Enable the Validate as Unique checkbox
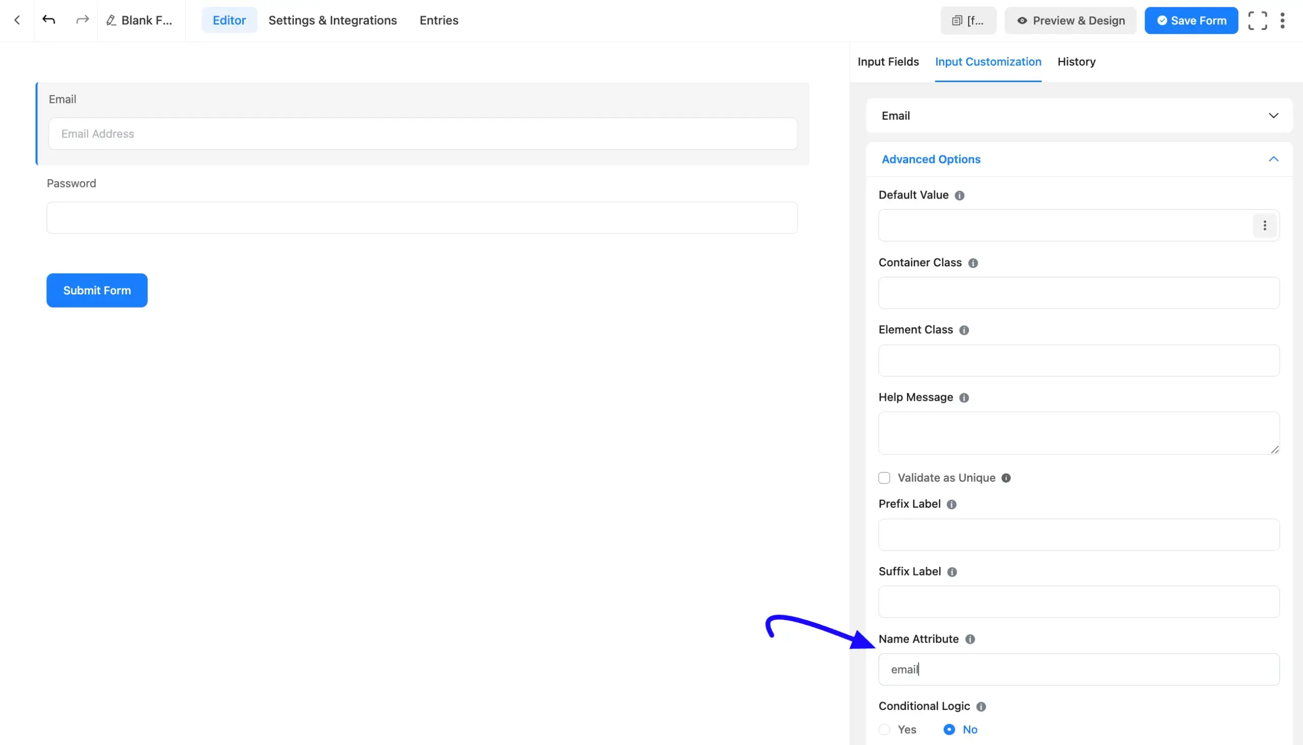Image resolution: width=1303 pixels, height=745 pixels. 884,478
